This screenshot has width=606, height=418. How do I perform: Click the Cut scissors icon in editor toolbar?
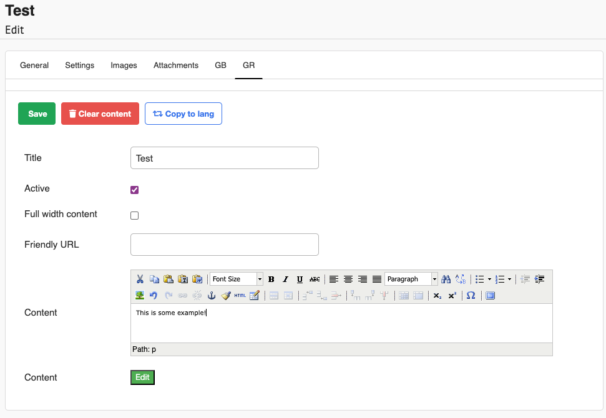140,279
